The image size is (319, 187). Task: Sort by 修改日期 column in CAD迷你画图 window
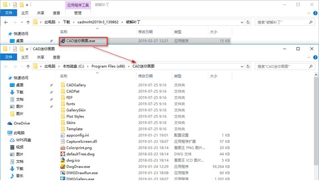(145, 76)
